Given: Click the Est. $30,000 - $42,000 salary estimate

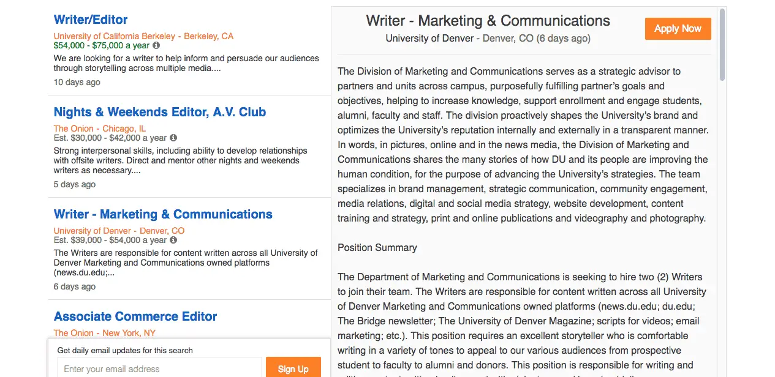Looking at the screenshot, I should click(110, 138).
